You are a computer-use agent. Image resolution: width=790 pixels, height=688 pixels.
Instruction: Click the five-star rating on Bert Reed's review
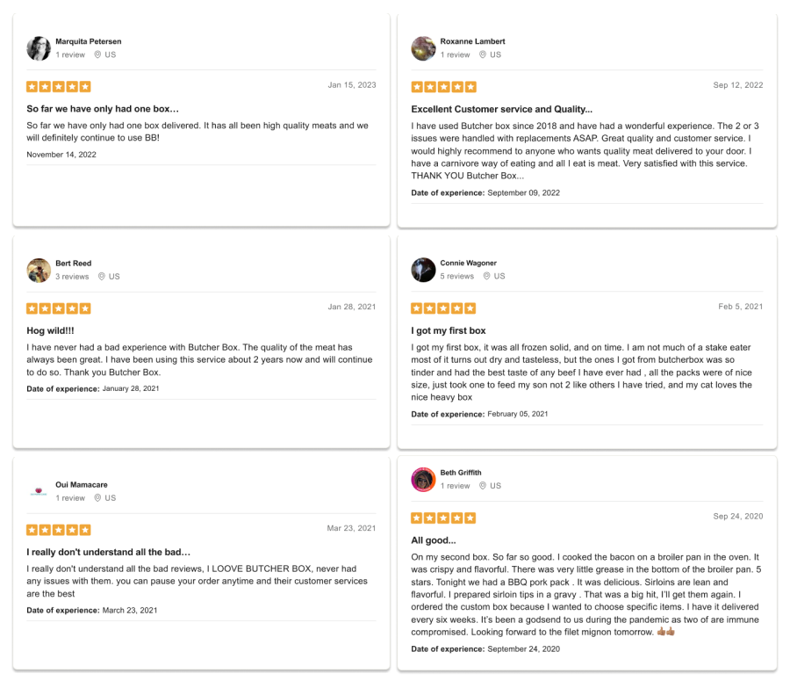[58, 308]
